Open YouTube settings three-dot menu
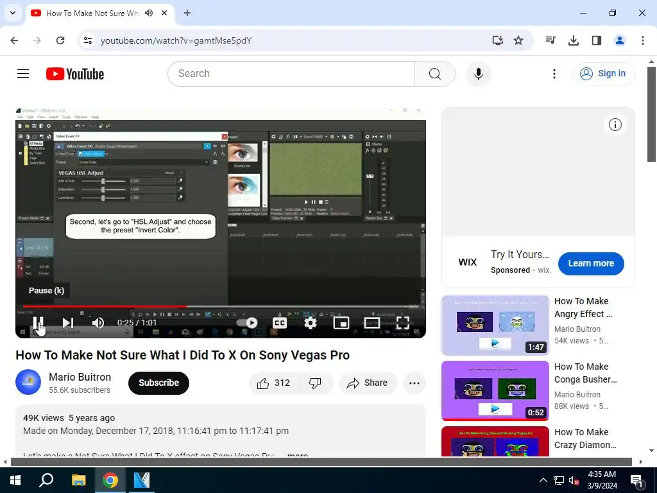This screenshot has width=657, height=493. (554, 74)
